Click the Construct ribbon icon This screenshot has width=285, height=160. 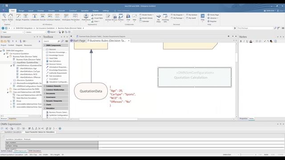[50, 17]
